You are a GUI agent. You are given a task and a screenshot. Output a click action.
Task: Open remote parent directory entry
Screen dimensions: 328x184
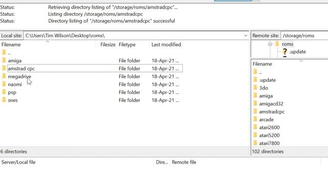click(260, 72)
